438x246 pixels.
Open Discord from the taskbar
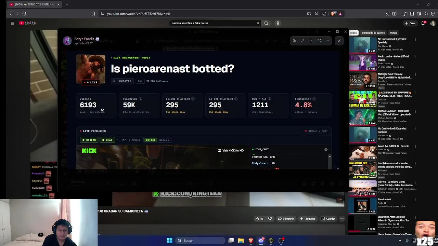(x=261, y=241)
